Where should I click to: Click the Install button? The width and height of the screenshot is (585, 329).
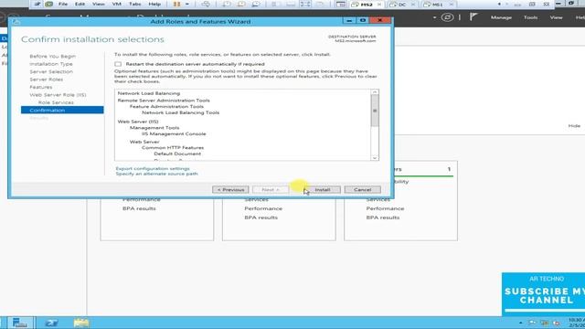[x=323, y=189]
